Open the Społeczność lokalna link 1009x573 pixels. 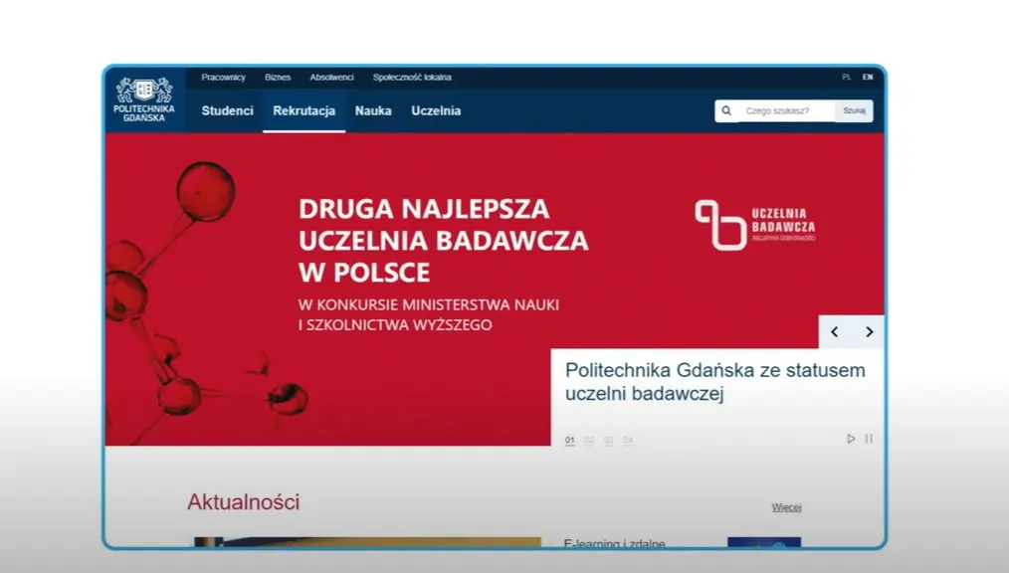412,78
